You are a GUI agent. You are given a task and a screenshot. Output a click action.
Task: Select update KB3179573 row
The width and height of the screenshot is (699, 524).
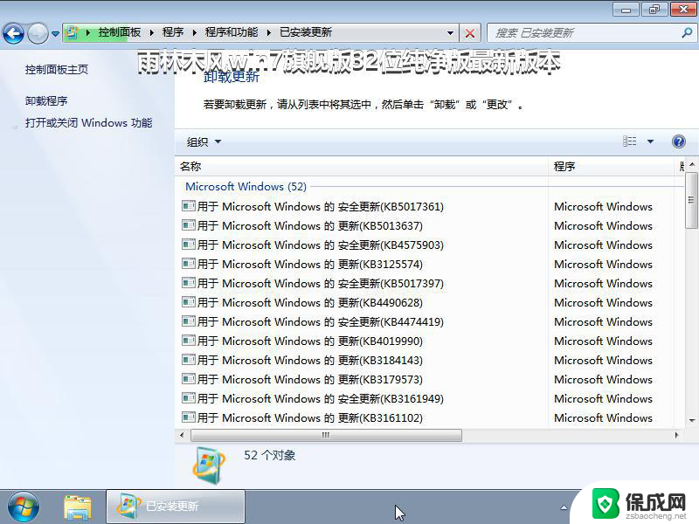[430, 379]
